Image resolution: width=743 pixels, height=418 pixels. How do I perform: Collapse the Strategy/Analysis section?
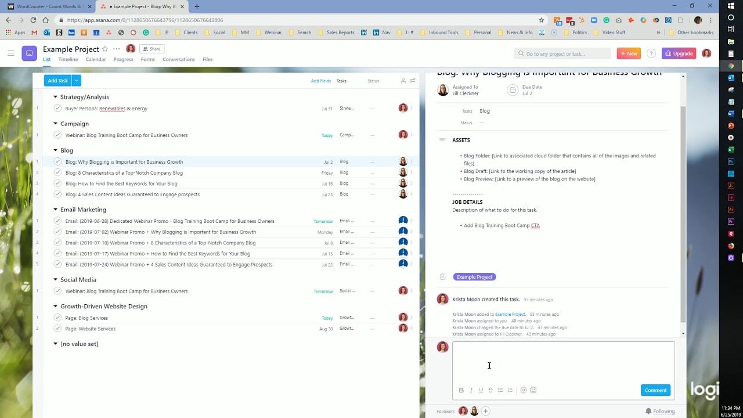[56, 97]
